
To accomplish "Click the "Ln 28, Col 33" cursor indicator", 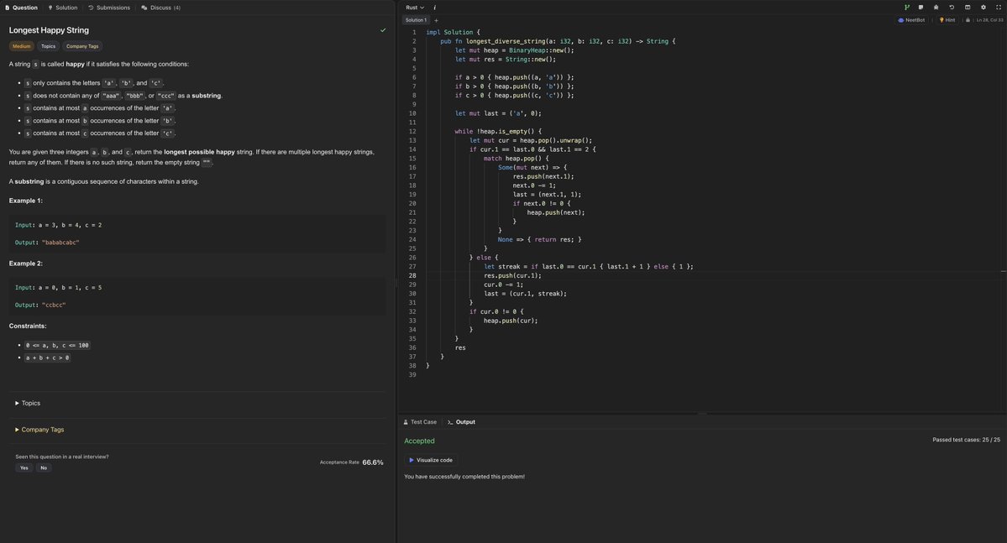I will coord(989,20).
